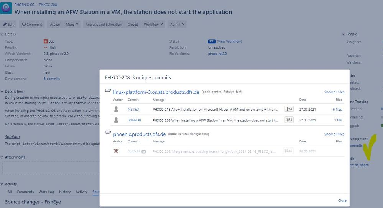Click the 22.03.2021 commit date
This screenshot has width=383, height=208.
click(307, 120)
